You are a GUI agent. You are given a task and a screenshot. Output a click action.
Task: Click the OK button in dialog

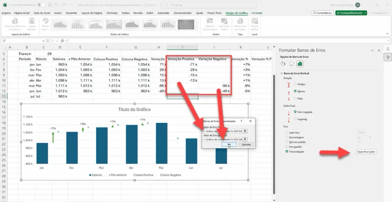(x=229, y=145)
